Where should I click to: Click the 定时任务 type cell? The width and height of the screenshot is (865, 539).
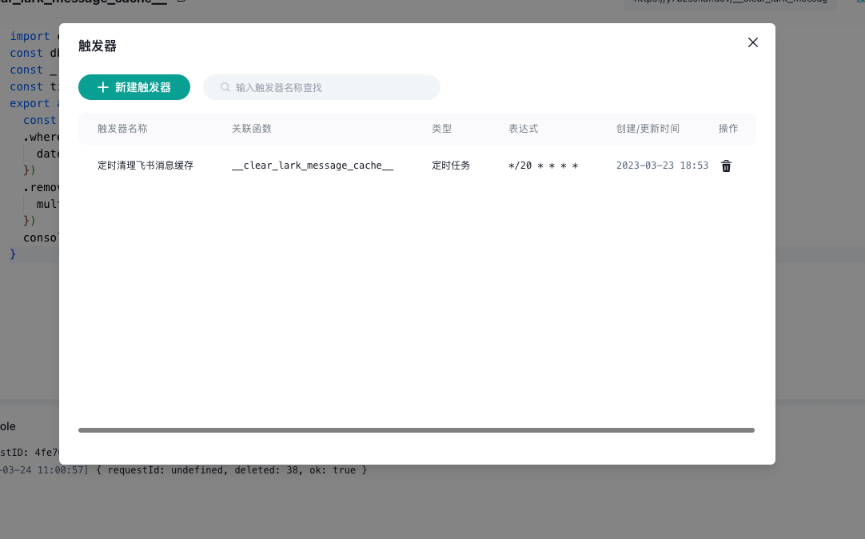point(451,166)
